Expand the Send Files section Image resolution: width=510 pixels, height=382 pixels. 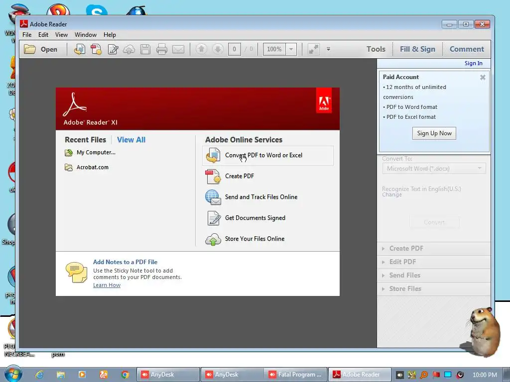pos(434,276)
